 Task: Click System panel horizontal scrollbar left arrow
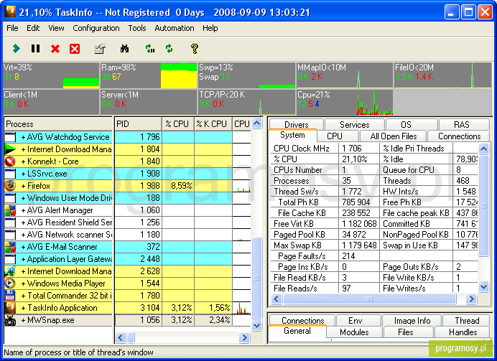pos(277,299)
